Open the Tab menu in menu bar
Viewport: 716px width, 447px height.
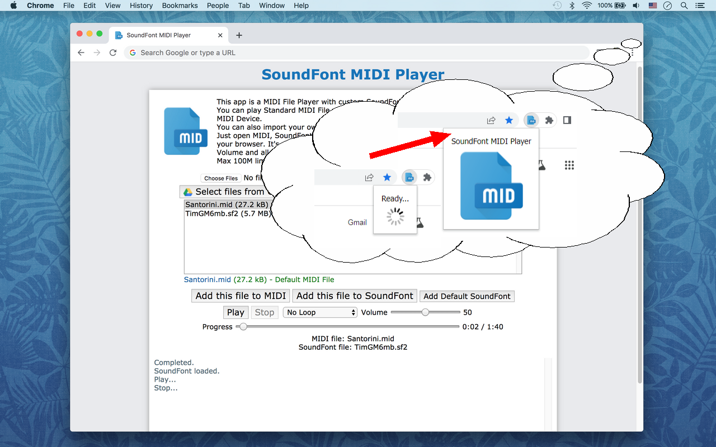tap(244, 6)
